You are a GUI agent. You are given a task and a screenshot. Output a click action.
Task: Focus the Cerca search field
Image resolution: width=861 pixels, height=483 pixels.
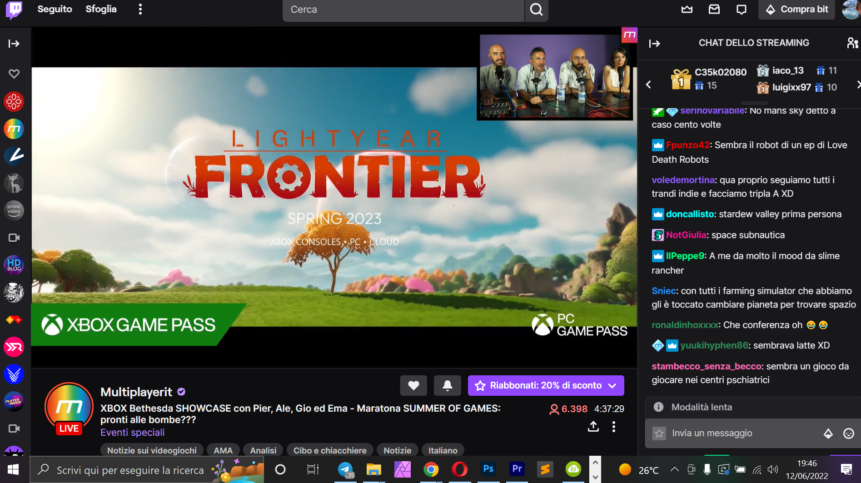(403, 10)
